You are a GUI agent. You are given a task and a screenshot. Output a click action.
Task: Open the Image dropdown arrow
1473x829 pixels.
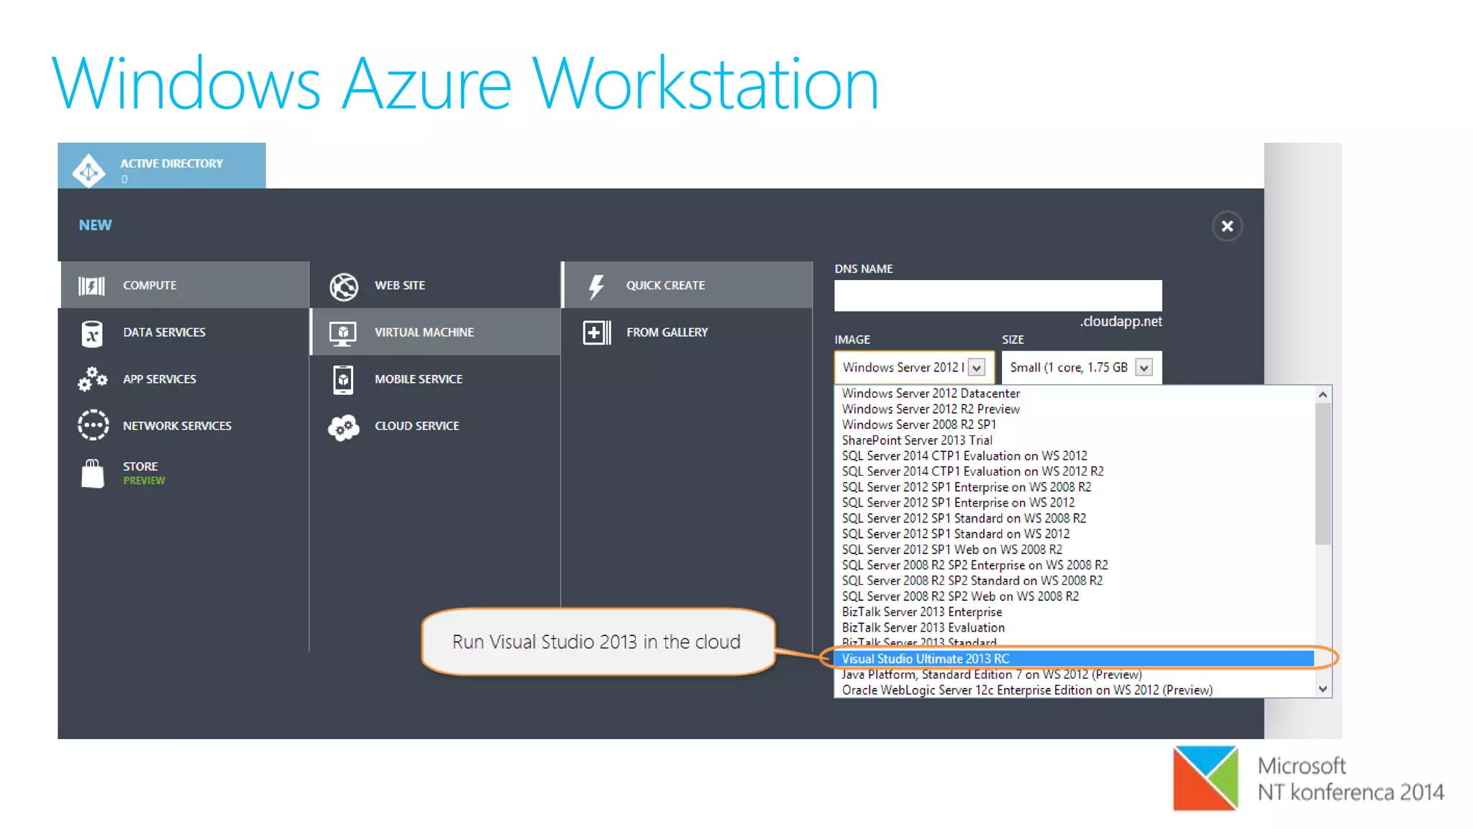click(977, 368)
